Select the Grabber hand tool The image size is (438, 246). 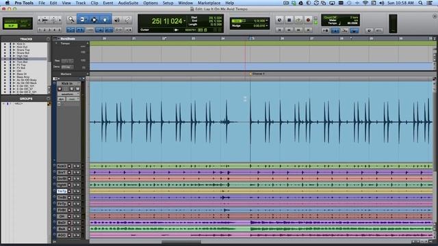[105, 20]
